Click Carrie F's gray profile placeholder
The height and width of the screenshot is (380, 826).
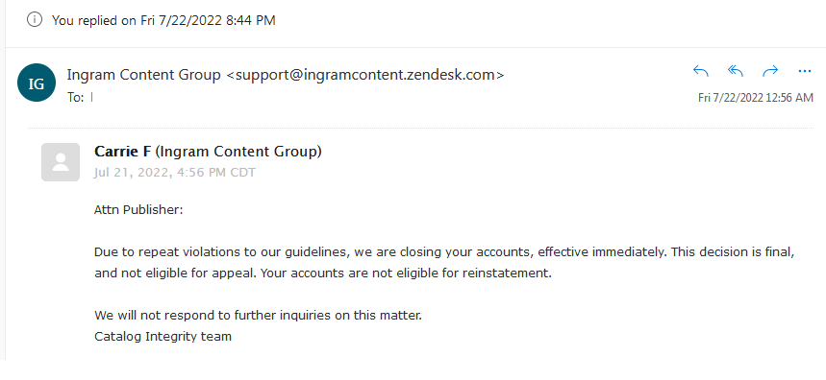click(x=61, y=162)
